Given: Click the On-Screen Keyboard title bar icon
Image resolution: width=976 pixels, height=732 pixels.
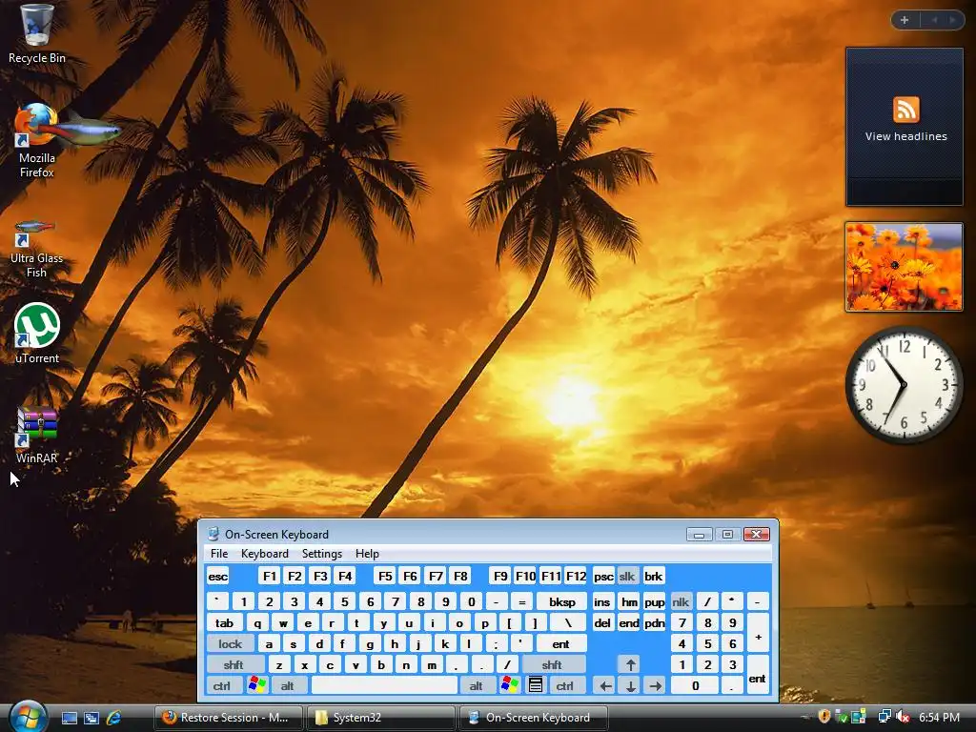Looking at the screenshot, I should (x=213, y=534).
